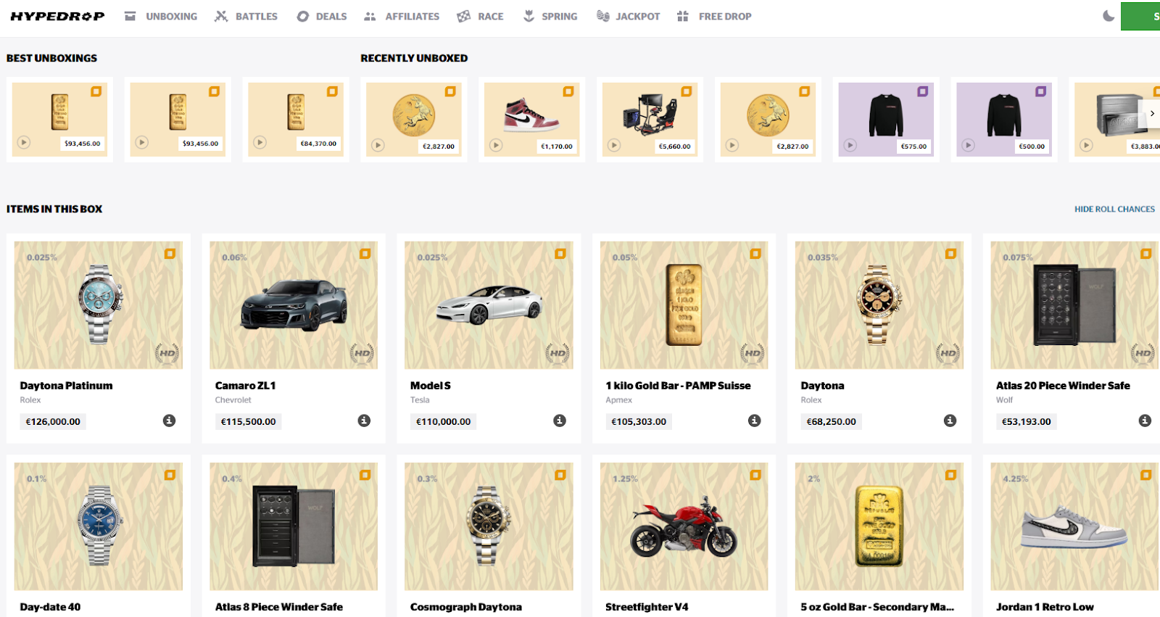Click the HypeDrop logo
Screen dimensions: 1160x617
point(57,16)
